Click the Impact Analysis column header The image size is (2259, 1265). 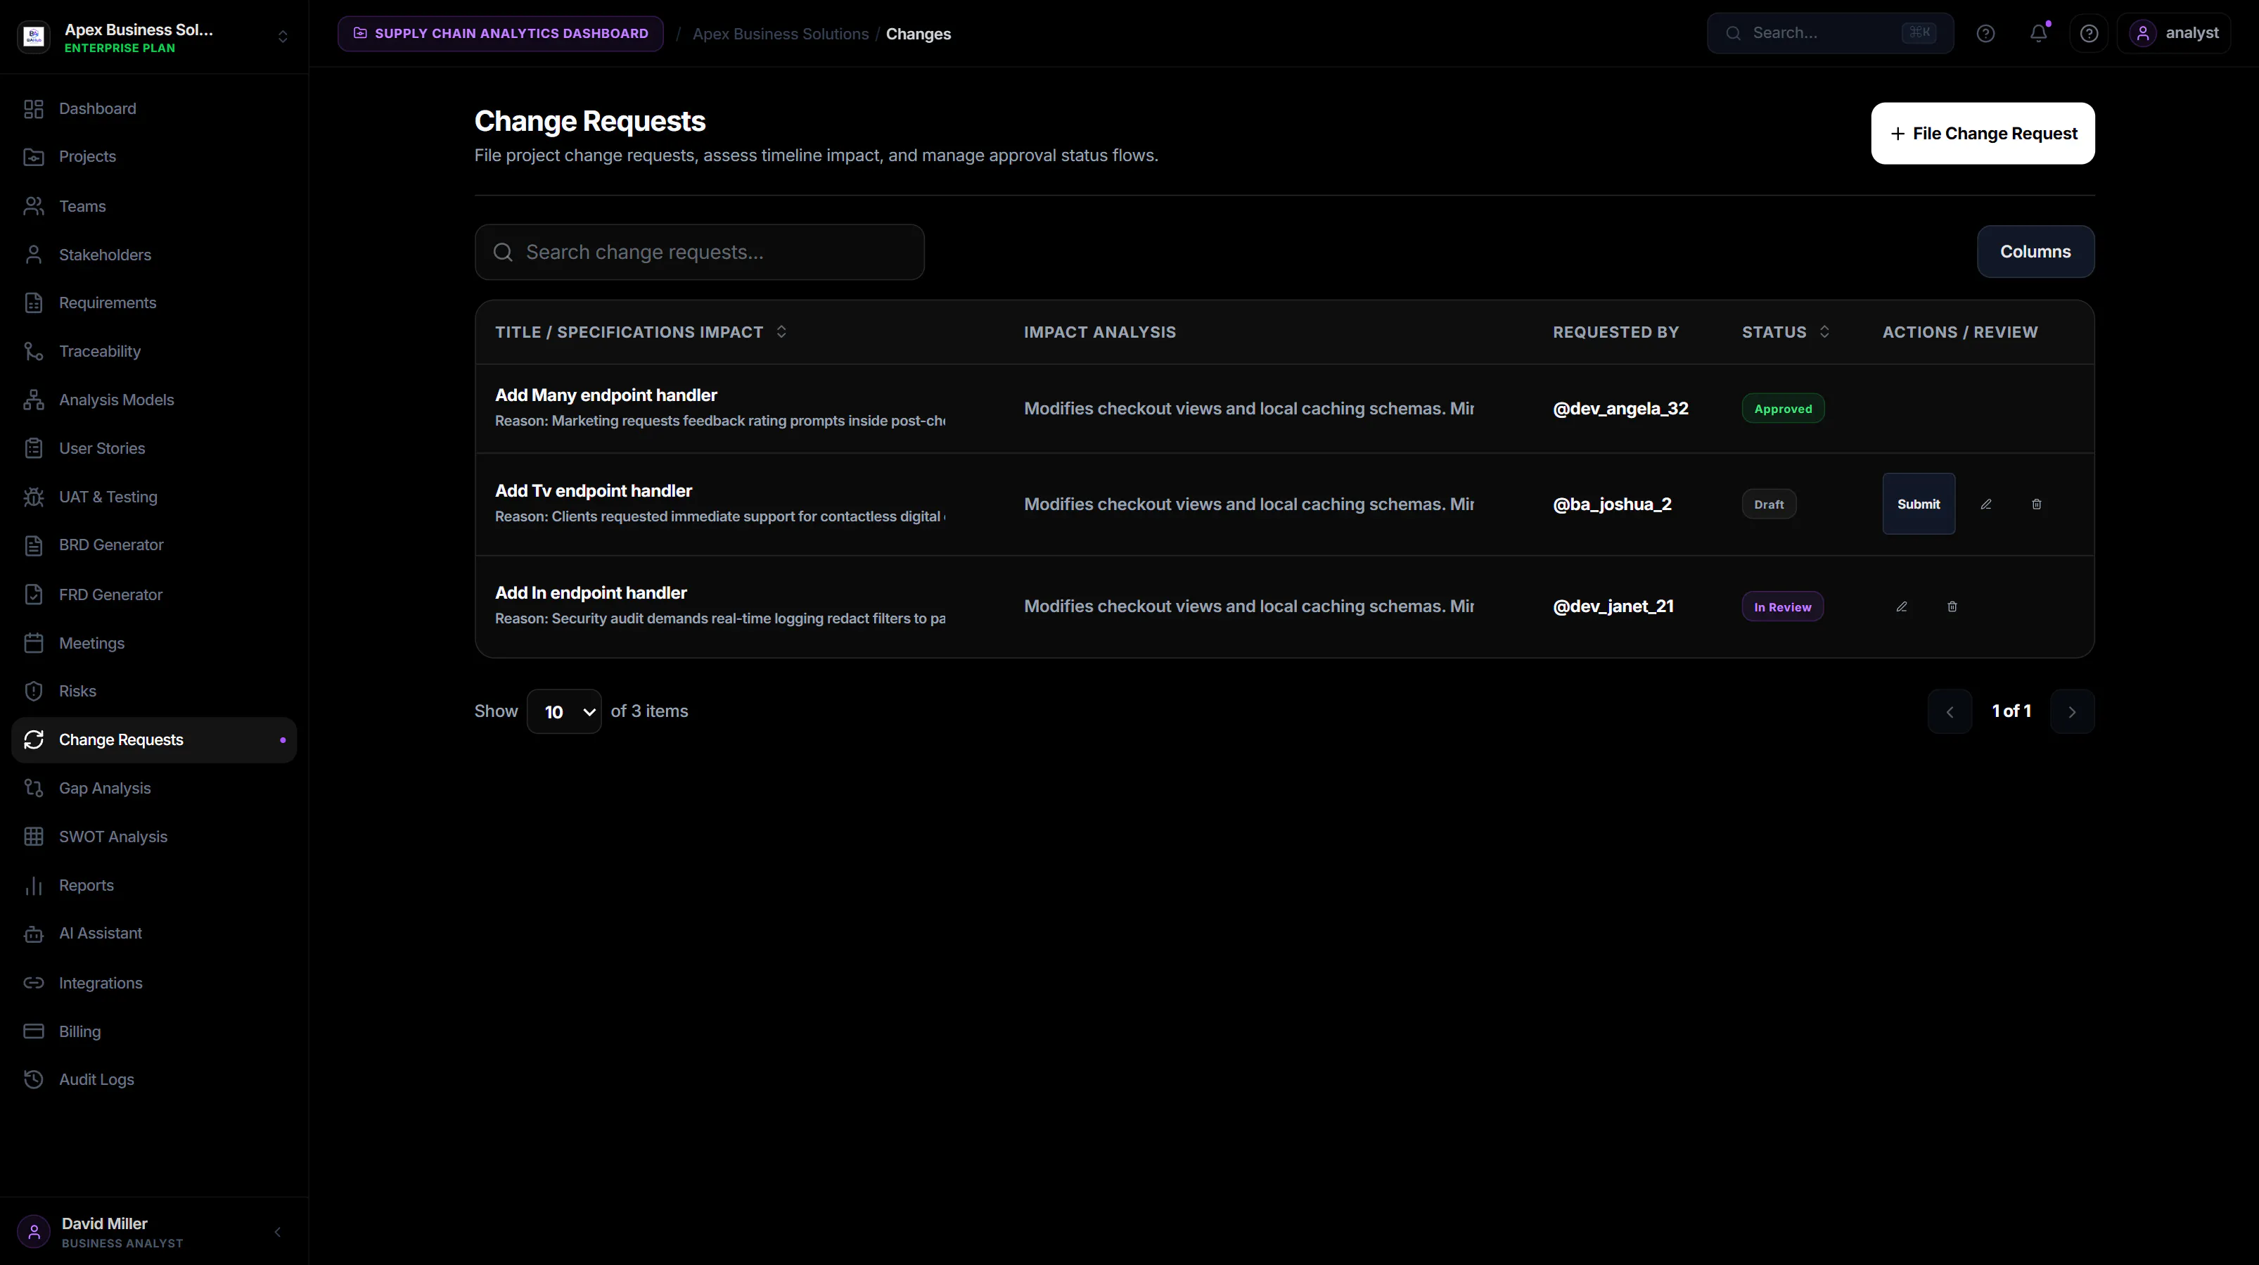pyautogui.click(x=1100, y=333)
